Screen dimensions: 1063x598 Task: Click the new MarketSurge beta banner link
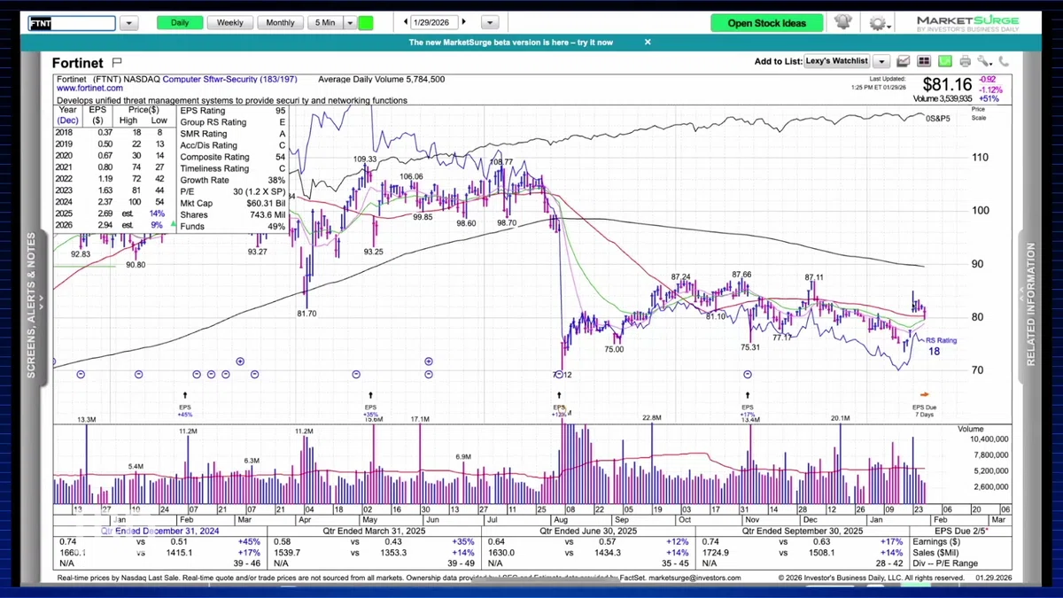click(x=510, y=42)
